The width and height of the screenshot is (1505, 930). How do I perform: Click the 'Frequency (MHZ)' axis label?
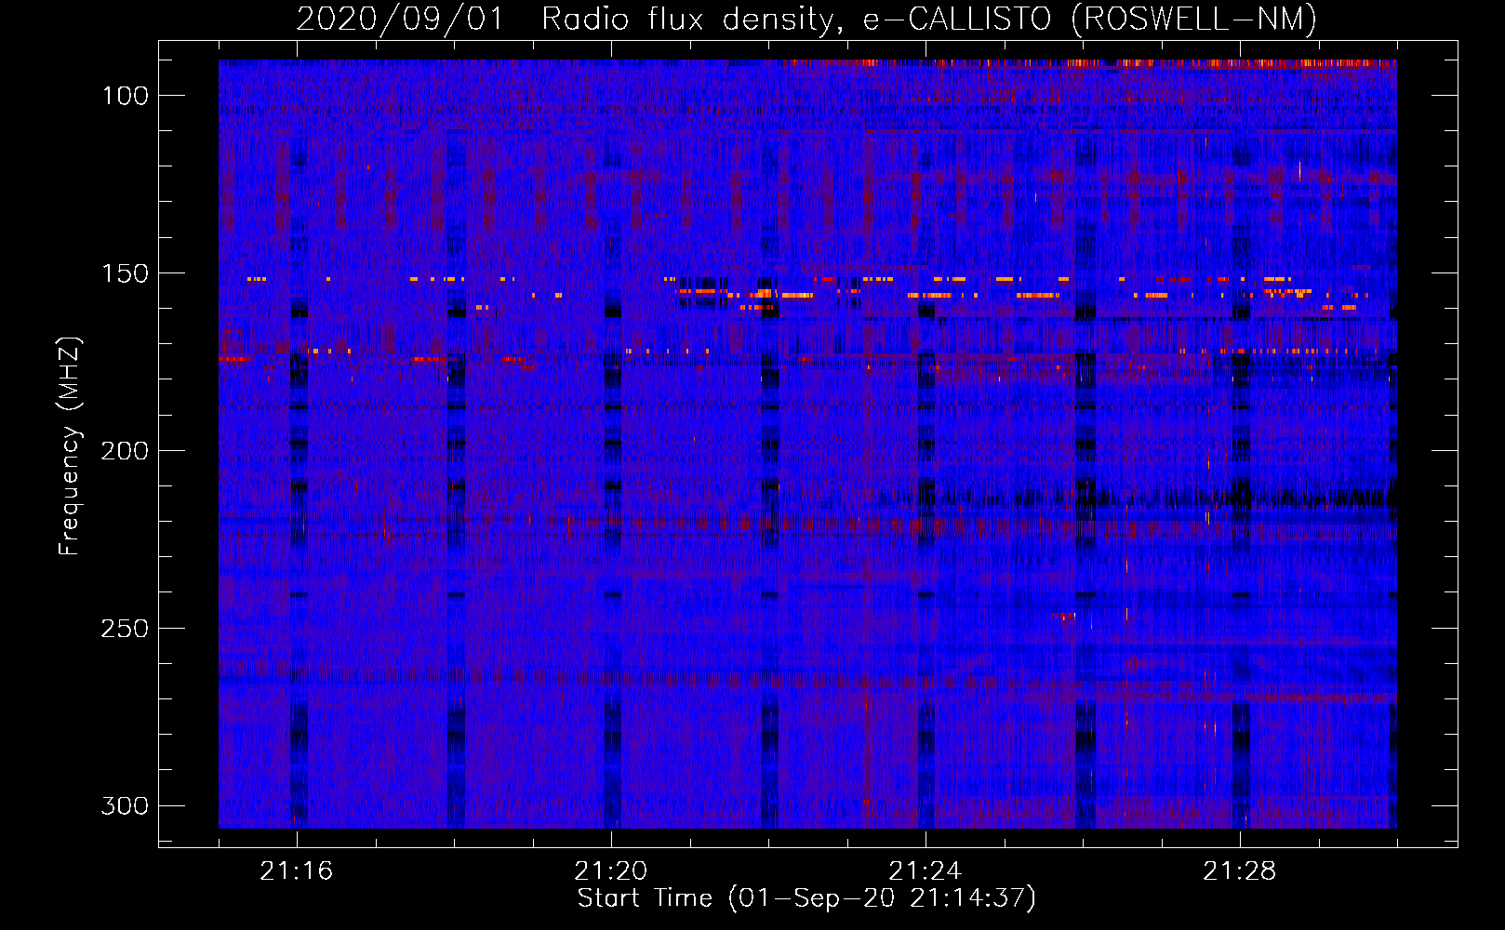pos(70,445)
